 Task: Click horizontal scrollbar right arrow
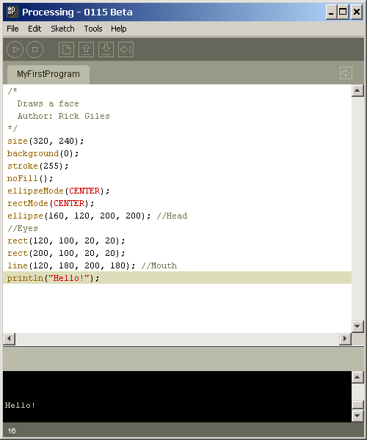(345, 339)
